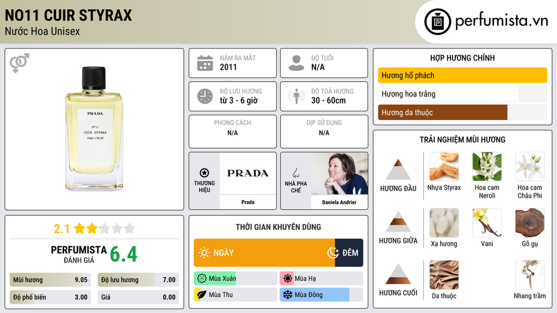The image size is (557, 313).
Task: Click the nose icon above Nhà pha chế
Action: [296, 173]
